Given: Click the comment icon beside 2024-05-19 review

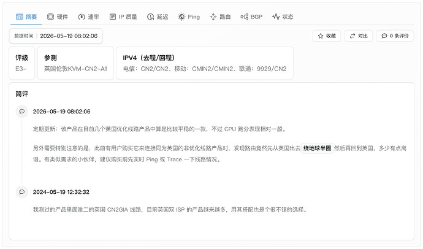Looking at the screenshot, I should pyautogui.click(x=22, y=192).
